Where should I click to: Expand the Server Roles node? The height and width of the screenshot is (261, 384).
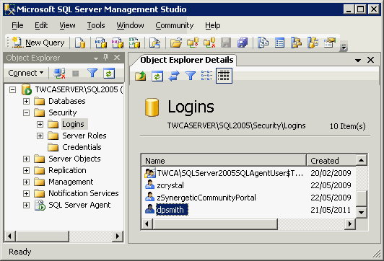[40, 136]
